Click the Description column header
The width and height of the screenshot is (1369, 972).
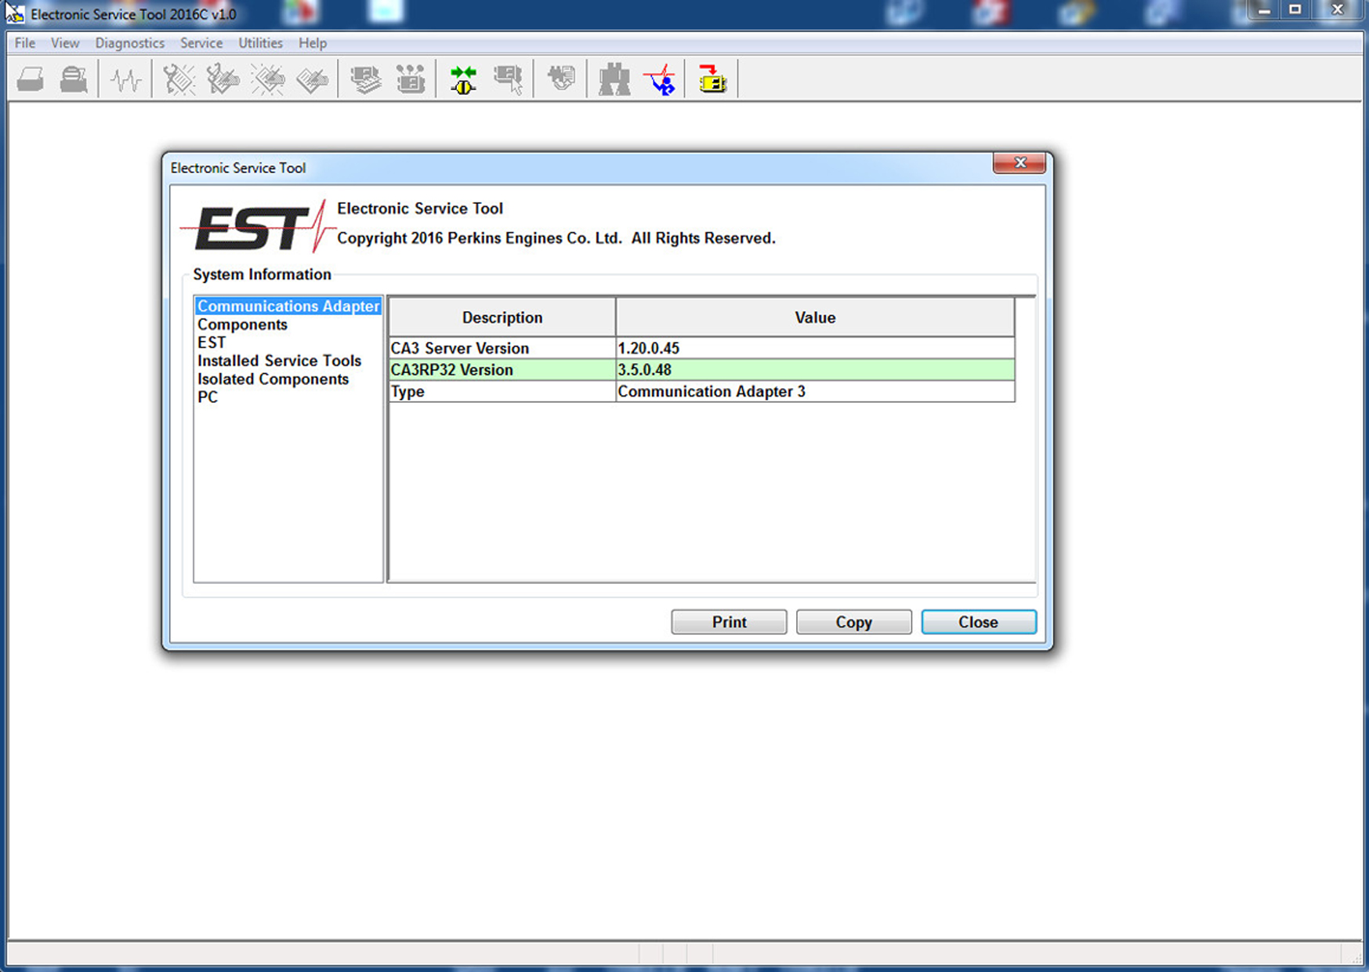coord(502,317)
